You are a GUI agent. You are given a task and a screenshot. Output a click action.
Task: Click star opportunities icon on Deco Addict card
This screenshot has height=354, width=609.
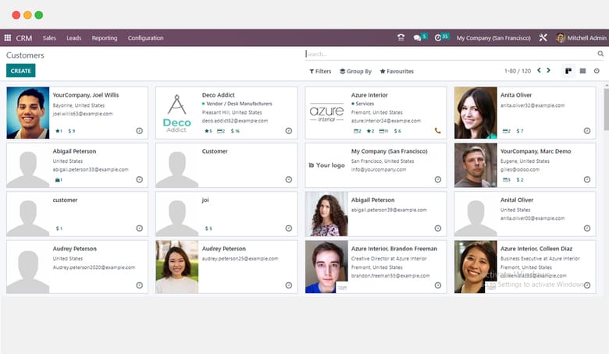coord(208,131)
